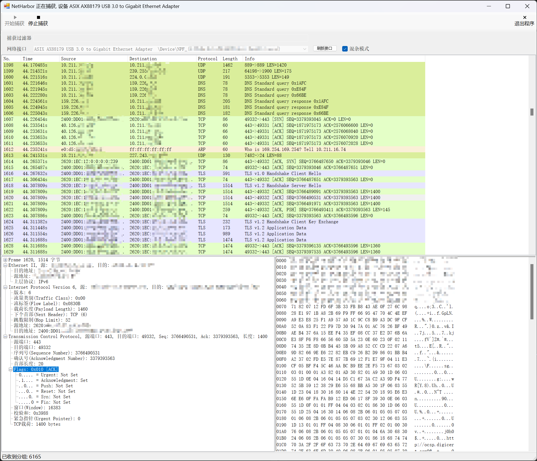Viewport: 537px width, 461px height.
Task: Select packet 1614 ACK, SYN row
Action: tap(214, 161)
